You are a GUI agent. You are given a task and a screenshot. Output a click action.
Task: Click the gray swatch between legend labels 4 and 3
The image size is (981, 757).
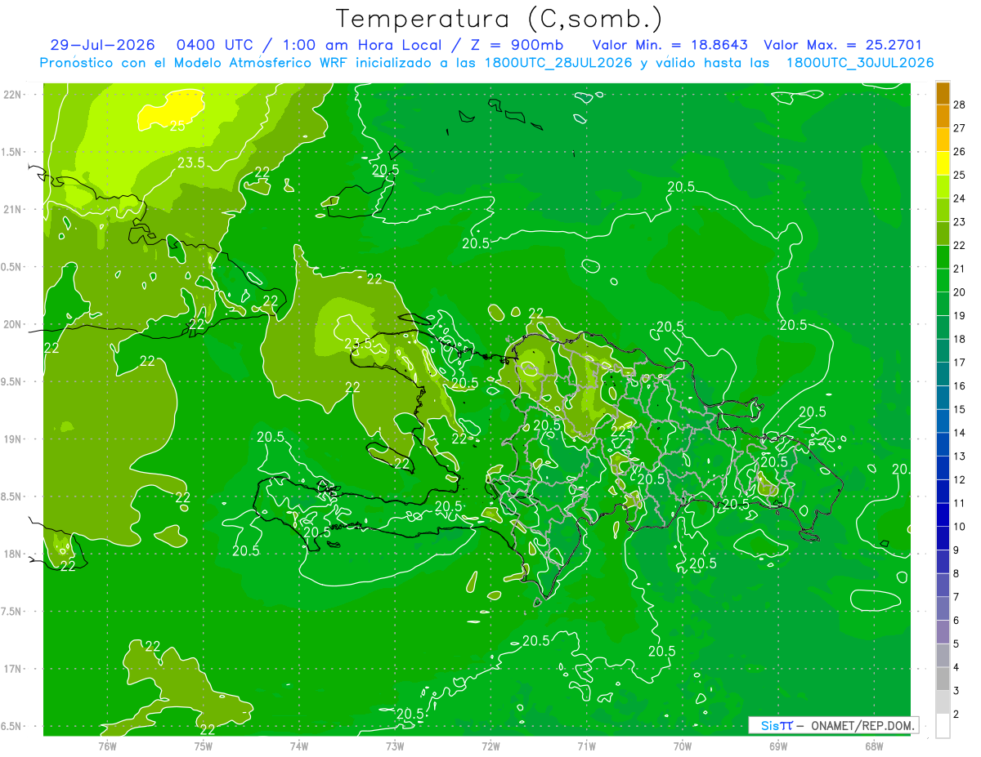(x=943, y=679)
